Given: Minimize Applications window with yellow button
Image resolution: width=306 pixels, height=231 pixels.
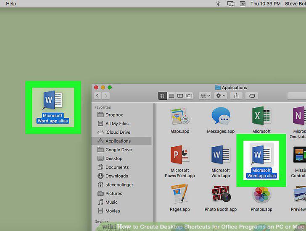Looking at the screenshot, I should point(103,88).
